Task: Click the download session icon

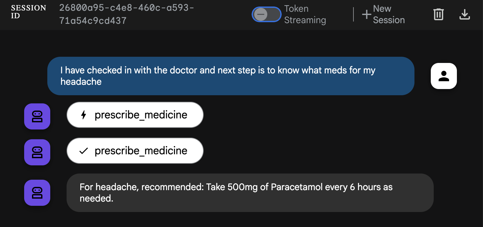Action: 464,14
